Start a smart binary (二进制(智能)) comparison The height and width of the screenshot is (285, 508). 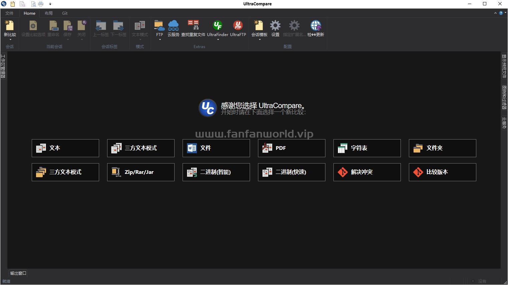pyautogui.click(x=216, y=172)
